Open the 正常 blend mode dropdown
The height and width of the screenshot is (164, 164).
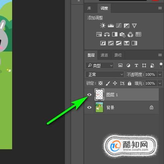[105, 74]
